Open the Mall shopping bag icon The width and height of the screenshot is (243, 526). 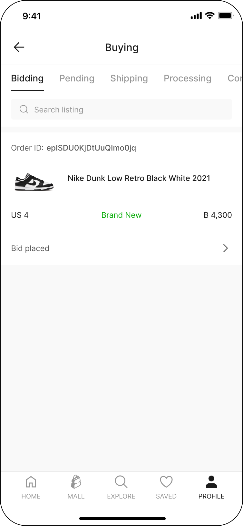pos(76,482)
